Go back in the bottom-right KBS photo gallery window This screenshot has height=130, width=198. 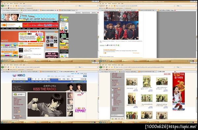coord(101,67)
